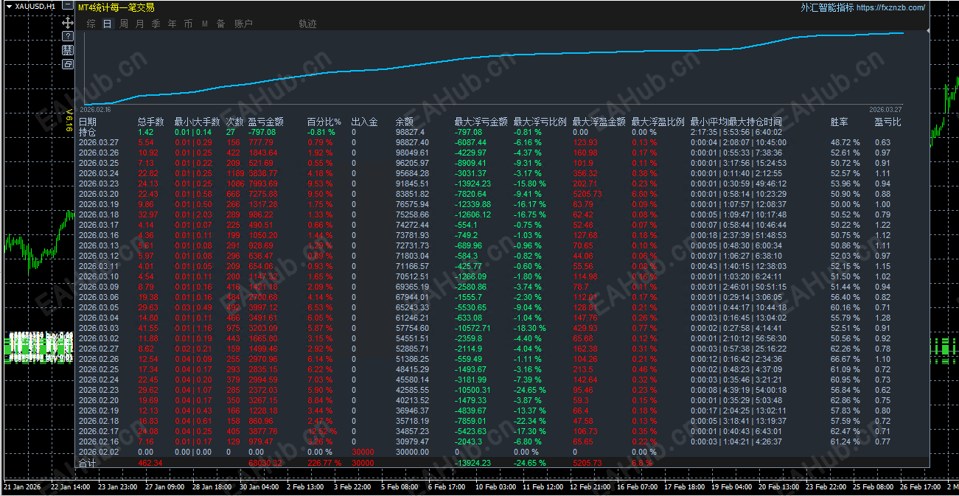Click the total percentage 226.77 %
Viewport: 959px width, 496px height.
324,463
